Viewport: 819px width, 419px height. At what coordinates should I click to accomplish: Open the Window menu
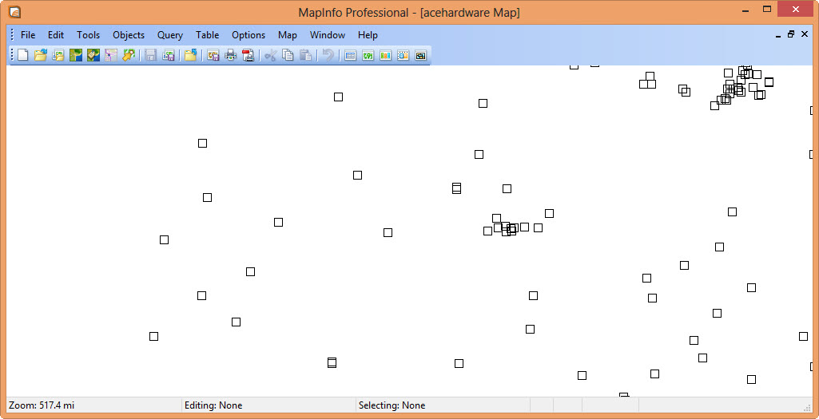pyautogui.click(x=328, y=35)
